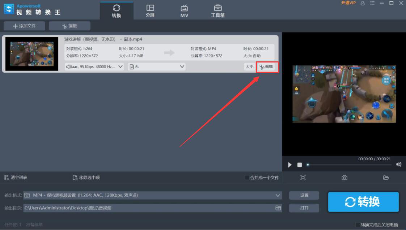Select the video thumbnail of 游戏讲解 clip
The height and width of the screenshot is (230, 406).
click(x=32, y=53)
